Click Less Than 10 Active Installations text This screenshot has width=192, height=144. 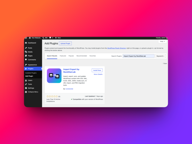[53, 100]
